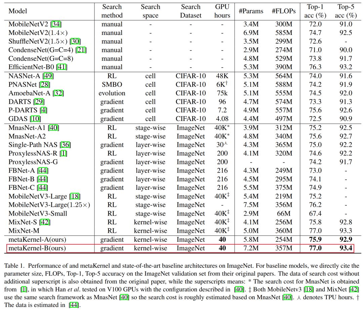This screenshot has height=310, width=363.
Task: Click citation 1 beside ProxylessNAS-R
Action: pos(64,153)
